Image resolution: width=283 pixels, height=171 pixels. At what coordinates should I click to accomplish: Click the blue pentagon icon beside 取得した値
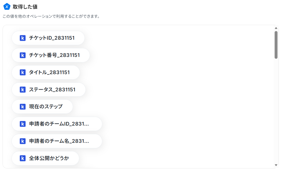point(7,7)
